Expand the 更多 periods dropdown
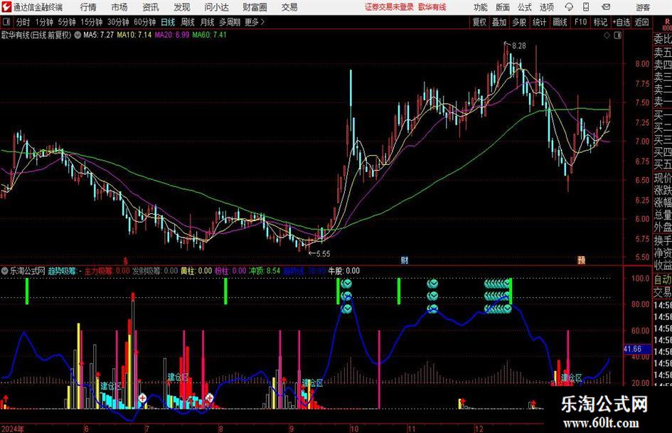 click(x=255, y=22)
